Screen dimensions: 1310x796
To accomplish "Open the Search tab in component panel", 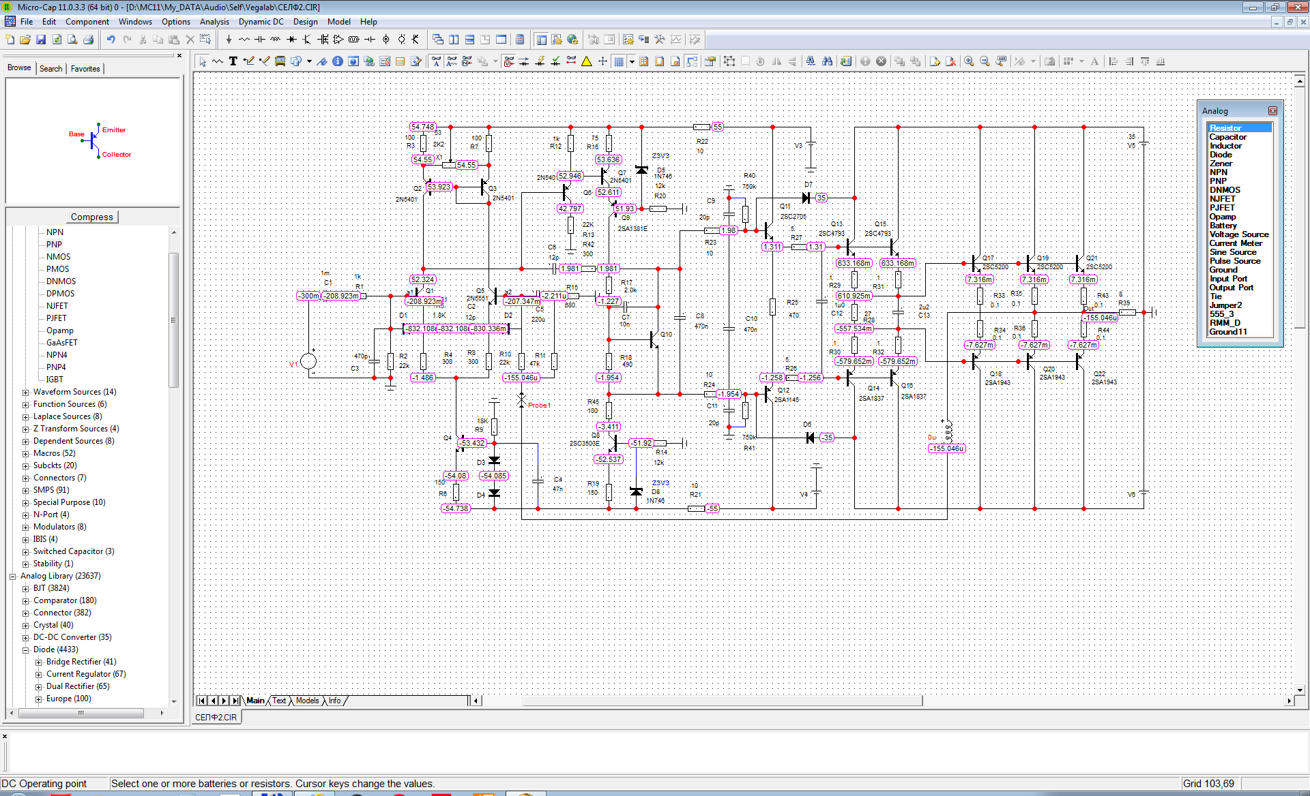I will pos(51,69).
